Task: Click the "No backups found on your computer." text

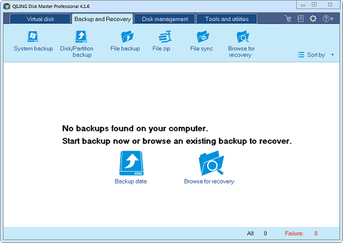Action: [135, 128]
